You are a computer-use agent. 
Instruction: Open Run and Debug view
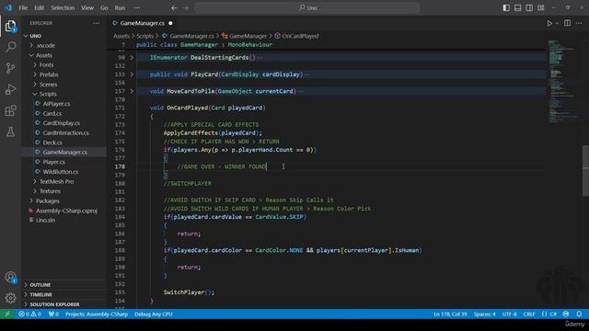pyautogui.click(x=10, y=89)
